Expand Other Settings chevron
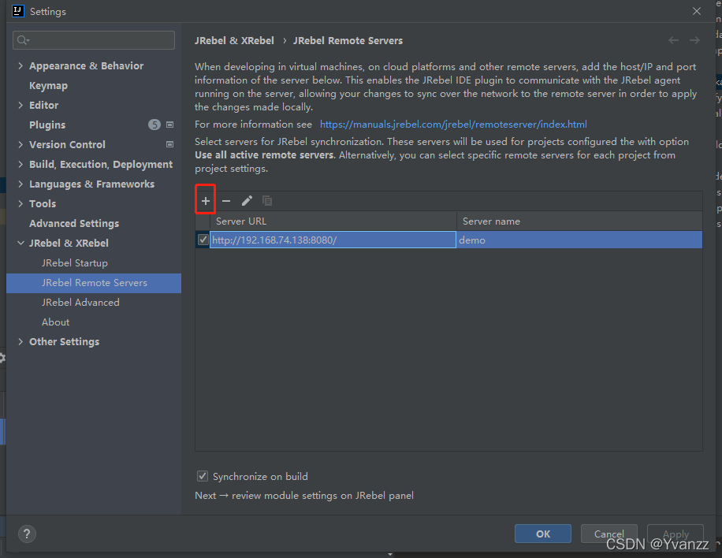The image size is (722, 558). tap(20, 341)
